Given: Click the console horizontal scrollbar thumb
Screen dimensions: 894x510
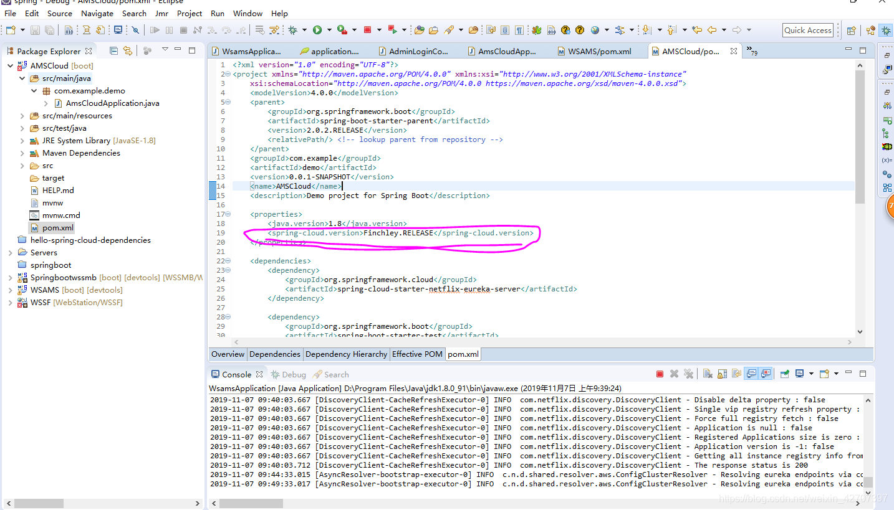Looking at the screenshot, I should coord(252,503).
